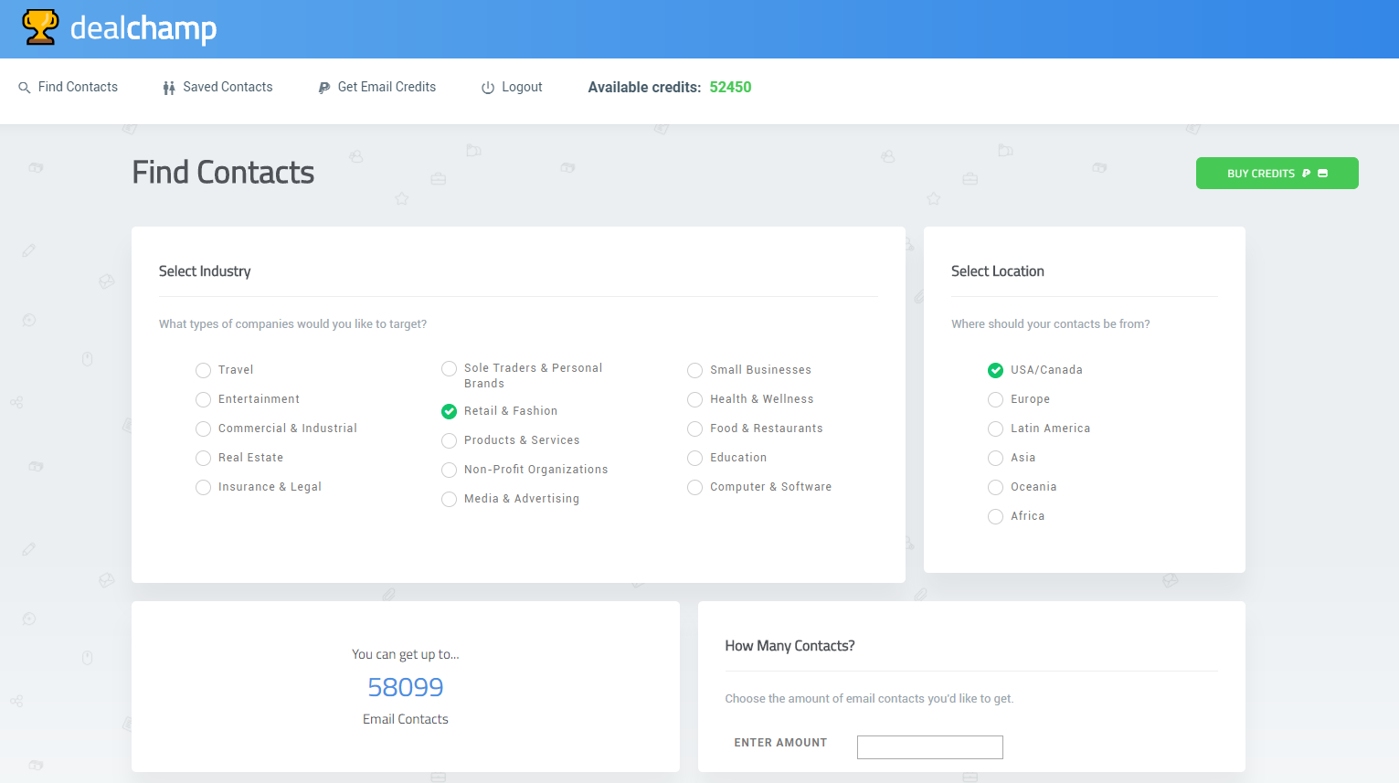1399x783 pixels.
Task: Focus the Enter Amount input field
Action: click(x=929, y=747)
